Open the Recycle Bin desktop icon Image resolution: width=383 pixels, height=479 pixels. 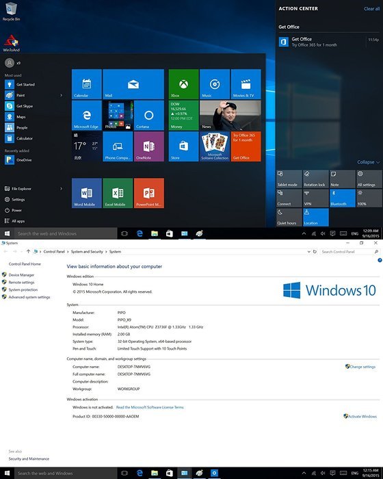[x=12, y=12]
